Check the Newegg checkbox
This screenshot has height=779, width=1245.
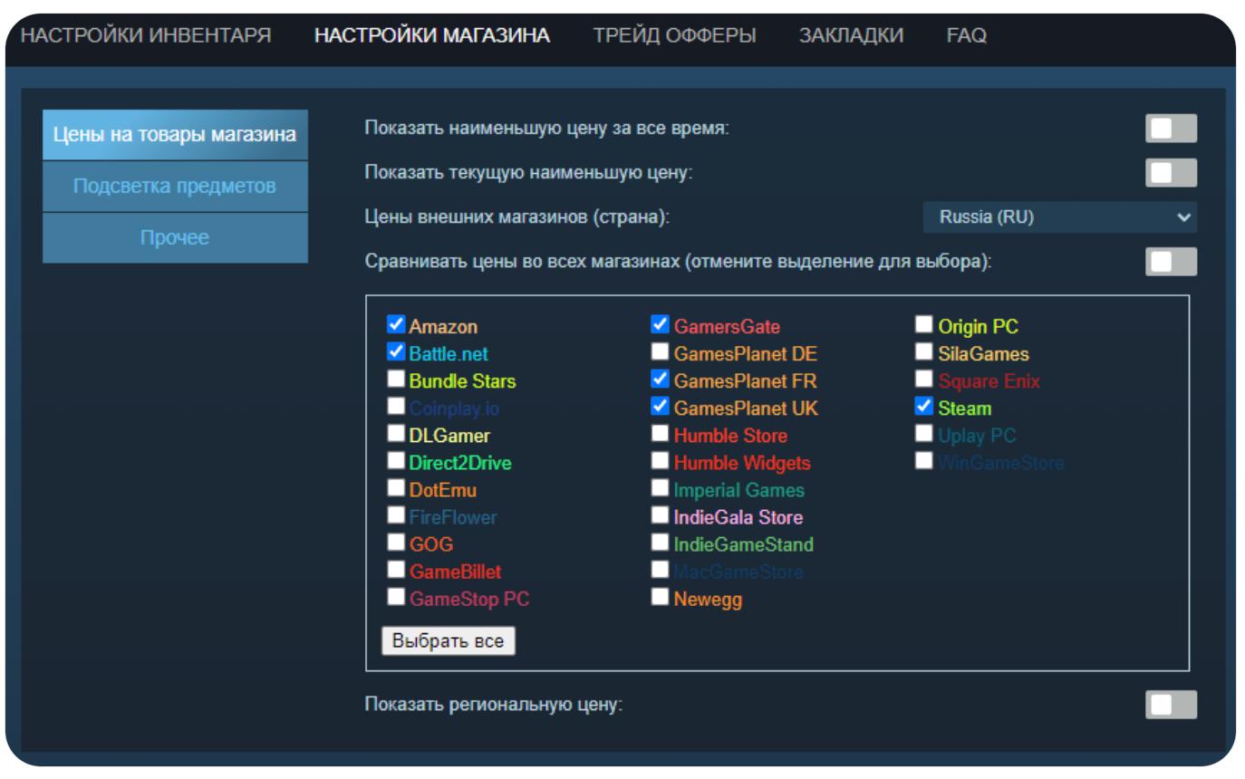661,596
